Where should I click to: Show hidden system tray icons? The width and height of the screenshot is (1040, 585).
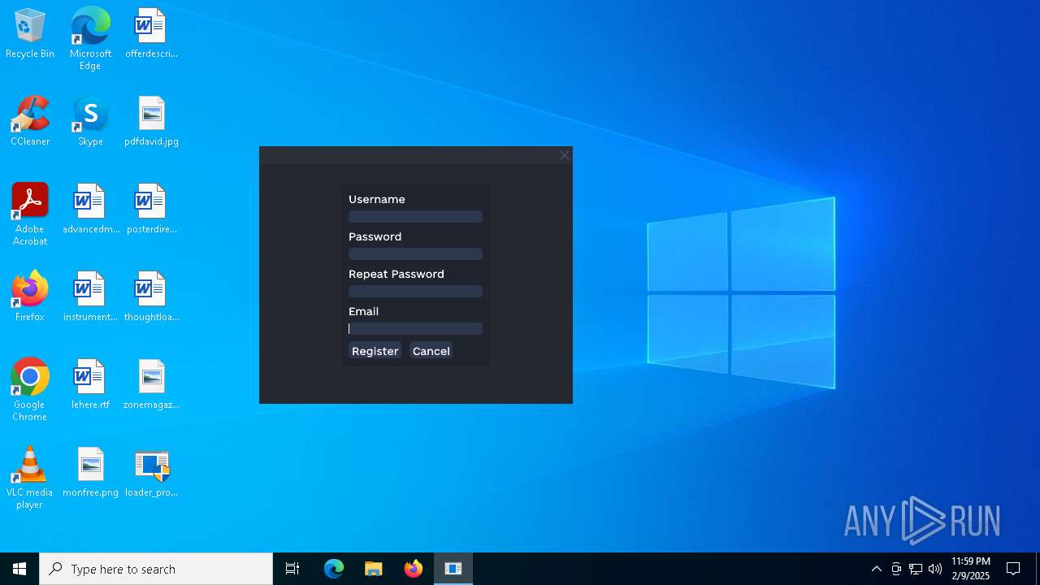tap(877, 569)
